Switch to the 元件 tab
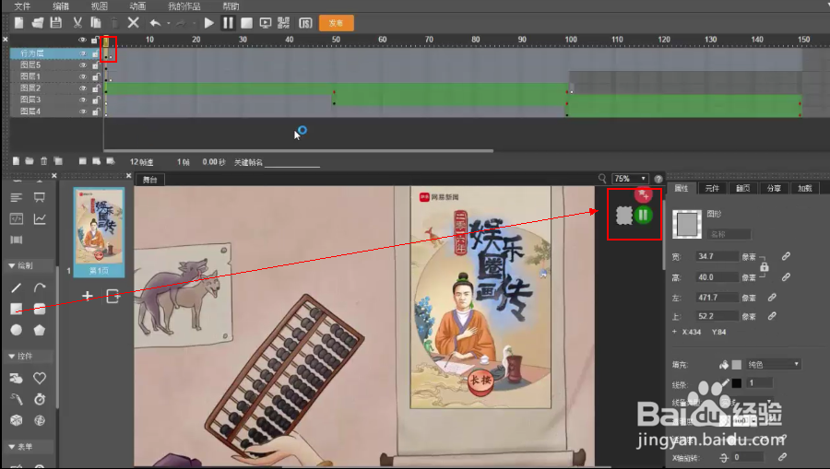Image resolution: width=830 pixels, height=469 pixels. 713,188
